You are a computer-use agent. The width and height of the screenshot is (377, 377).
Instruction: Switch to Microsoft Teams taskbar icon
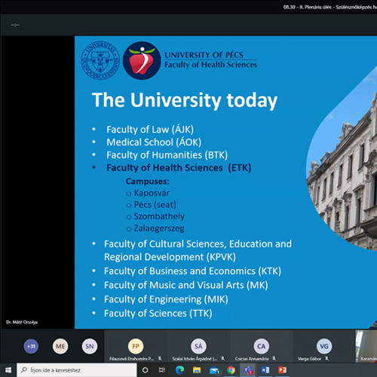248,370
